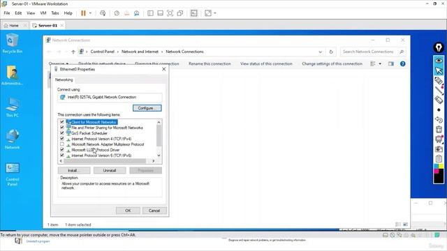Open the View menu
447x251 pixels.
coord(31,13)
